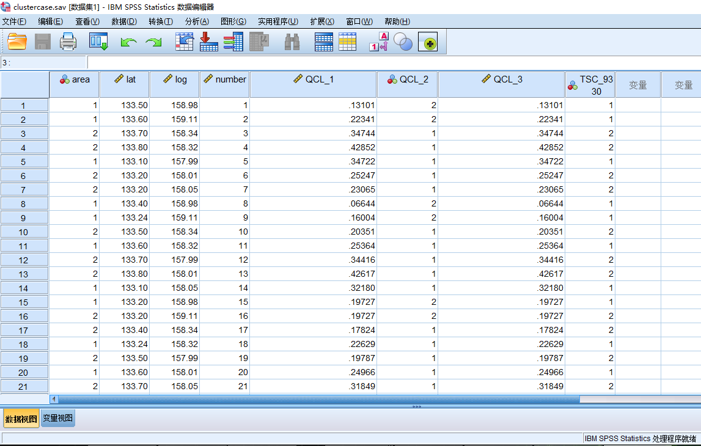Select the QCL_2 column header
The width and height of the screenshot is (701, 446).
click(x=407, y=84)
